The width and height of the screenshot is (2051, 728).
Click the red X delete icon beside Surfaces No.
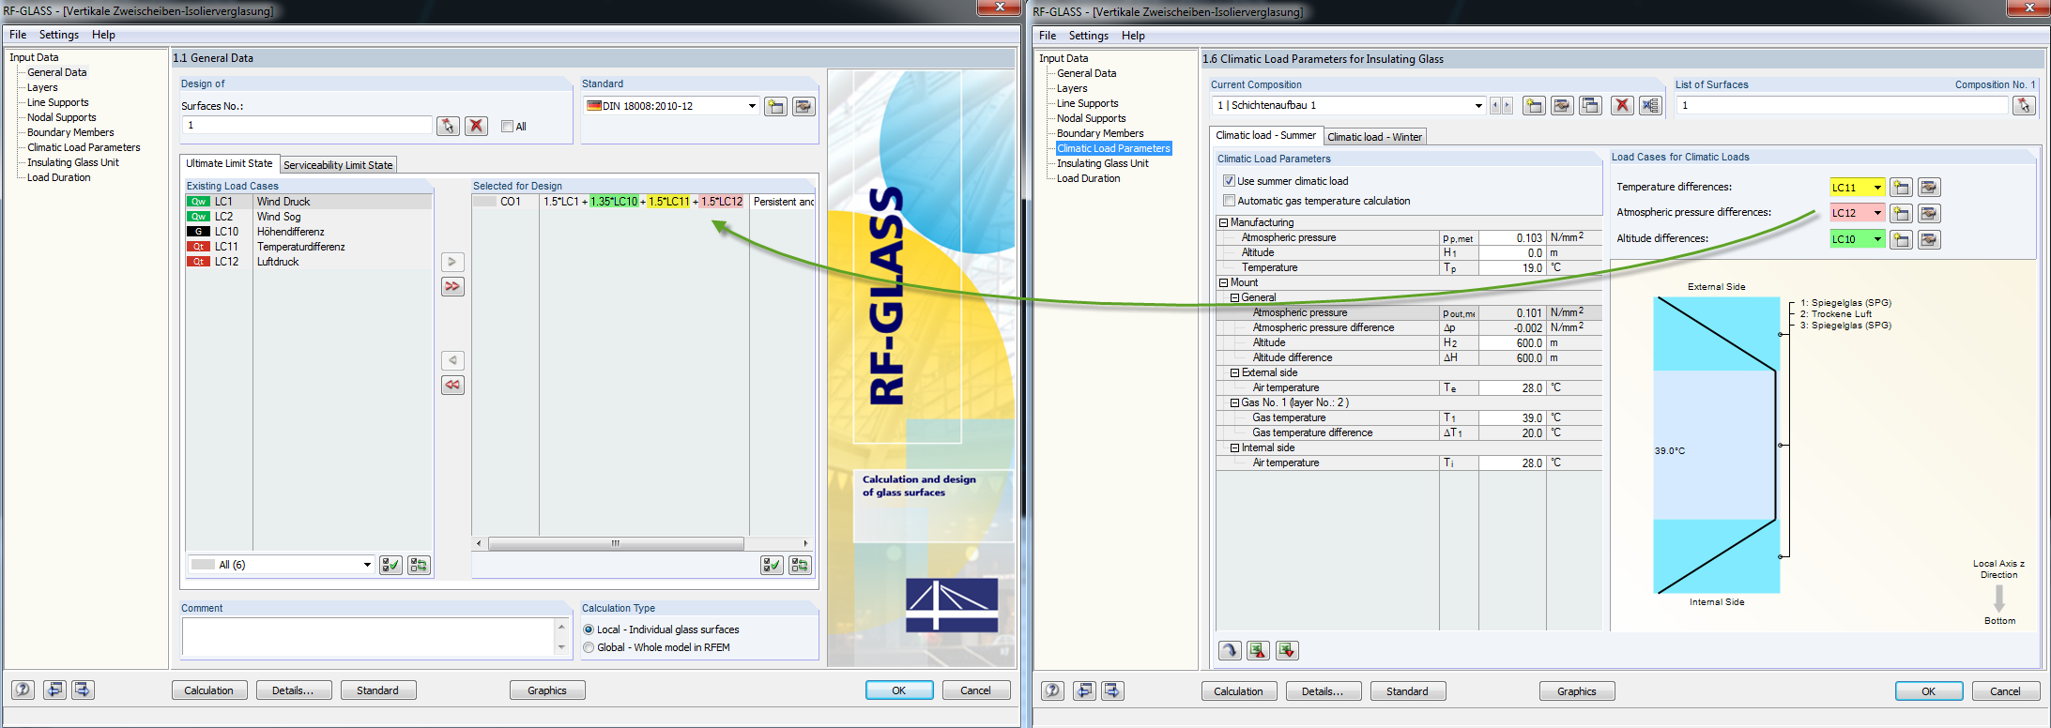point(477,126)
